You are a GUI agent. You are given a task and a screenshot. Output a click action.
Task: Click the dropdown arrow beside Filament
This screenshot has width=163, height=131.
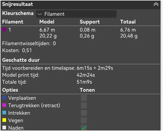[x=40, y=14]
